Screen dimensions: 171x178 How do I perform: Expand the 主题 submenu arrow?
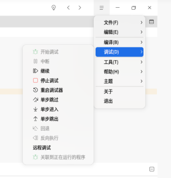click(142, 81)
